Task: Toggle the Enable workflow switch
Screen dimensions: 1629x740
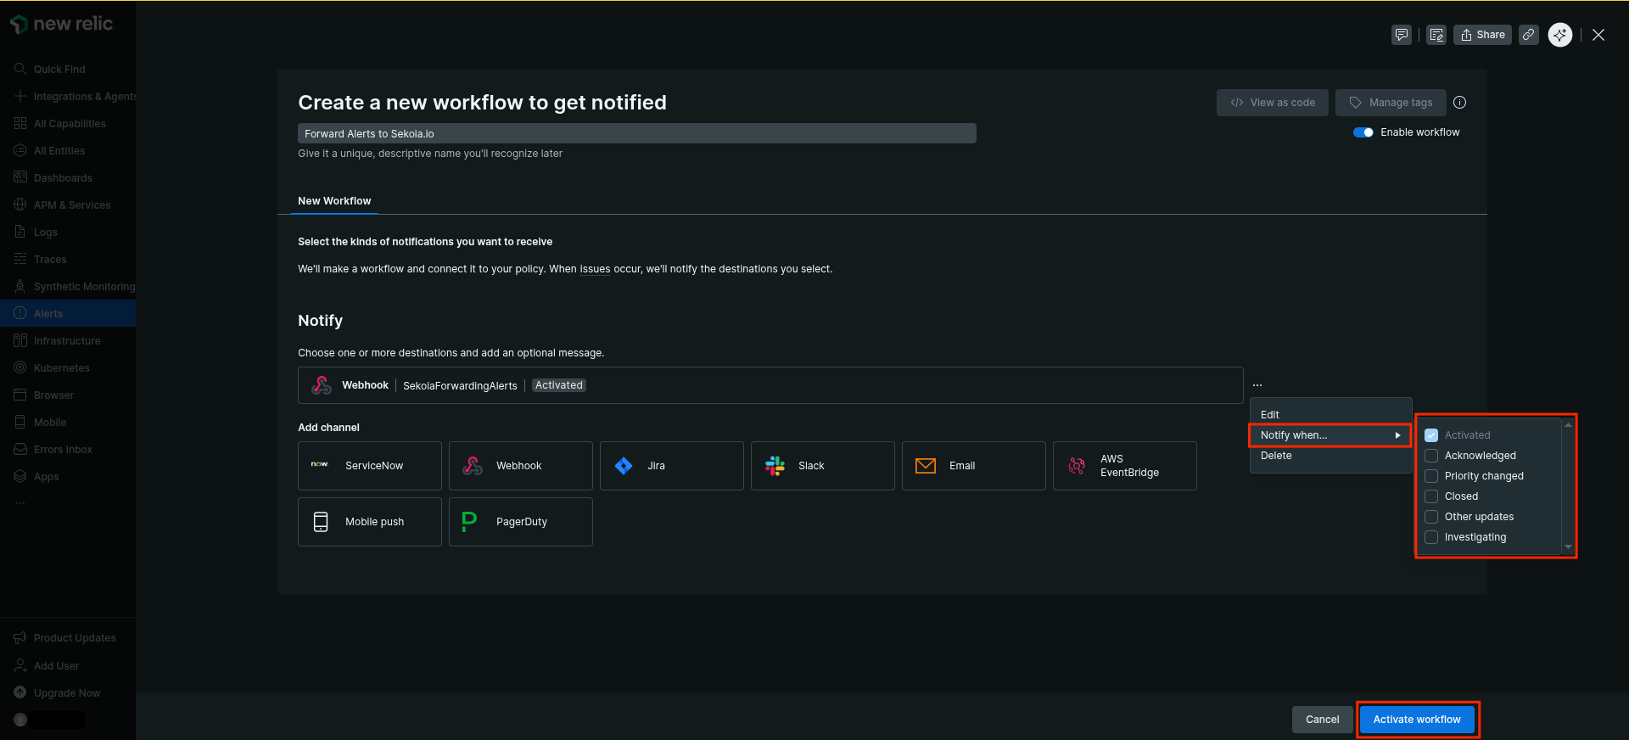Action: tap(1363, 132)
